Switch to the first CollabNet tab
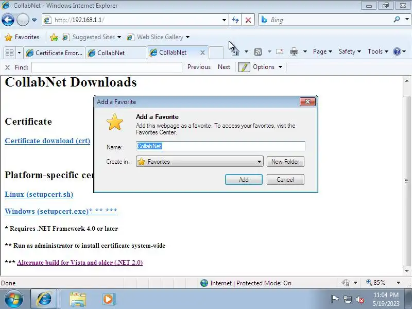Image resolution: width=412 pixels, height=309 pixels. point(116,53)
